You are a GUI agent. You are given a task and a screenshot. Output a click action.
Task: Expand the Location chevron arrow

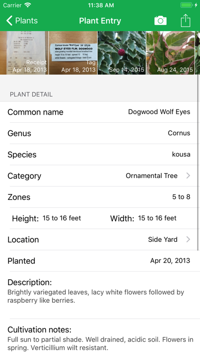click(188, 239)
